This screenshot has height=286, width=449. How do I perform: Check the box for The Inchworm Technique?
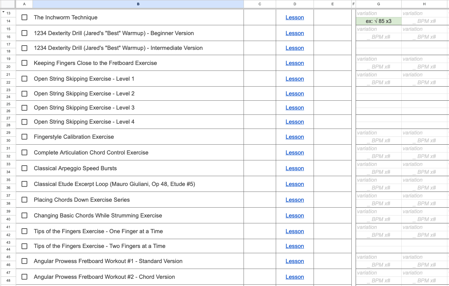24,17
